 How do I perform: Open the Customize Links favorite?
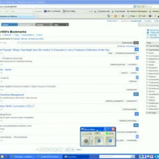pyautogui.click(x=102, y=11)
